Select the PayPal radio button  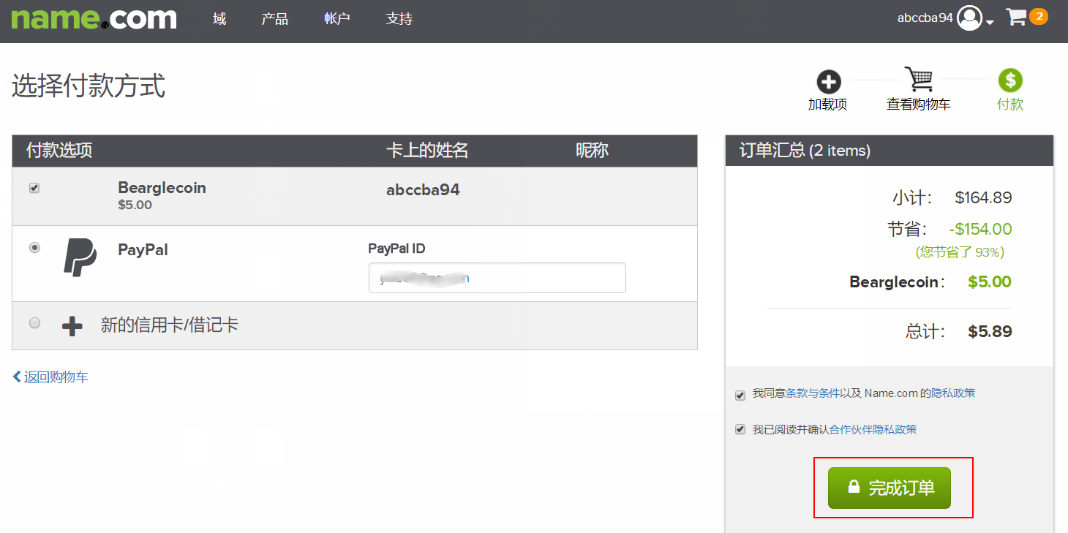point(34,248)
